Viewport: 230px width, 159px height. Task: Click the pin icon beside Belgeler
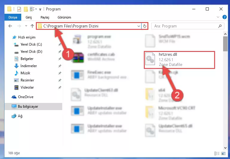coord(60,59)
